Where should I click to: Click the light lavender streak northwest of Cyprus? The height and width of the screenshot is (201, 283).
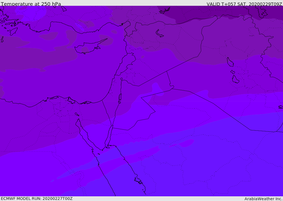coord(80,27)
